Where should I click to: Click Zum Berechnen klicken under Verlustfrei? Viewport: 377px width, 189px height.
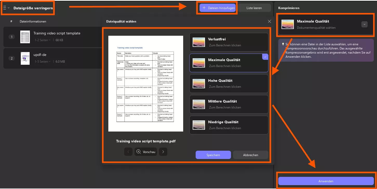(225, 45)
